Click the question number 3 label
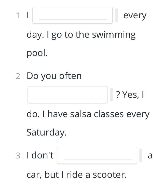The image size is (163, 188). coord(18,155)
